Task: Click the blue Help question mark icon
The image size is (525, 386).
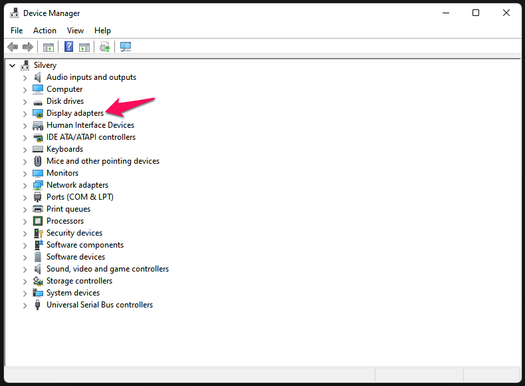Action: (x=68, y=47)
